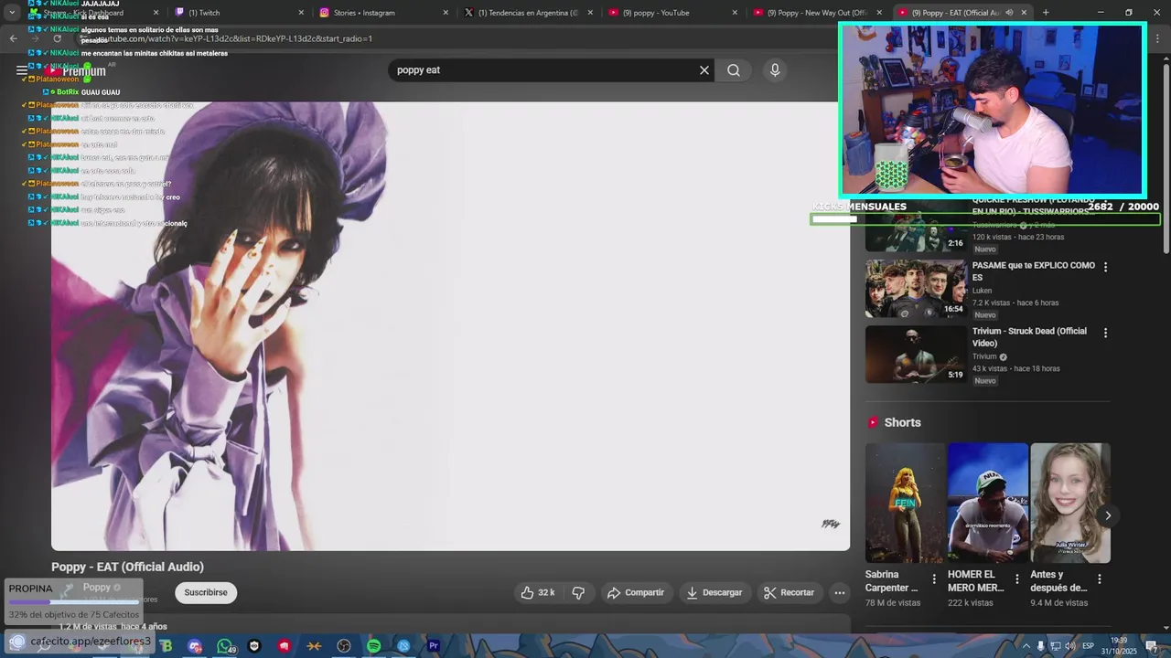Open OBS Studio from the taskbar
This screenshot has height=658, width=1171.
click(344, 646)
